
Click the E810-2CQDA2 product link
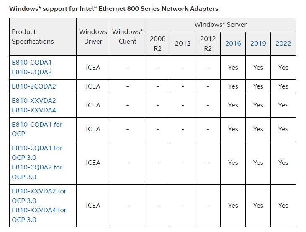click(33, 86)
